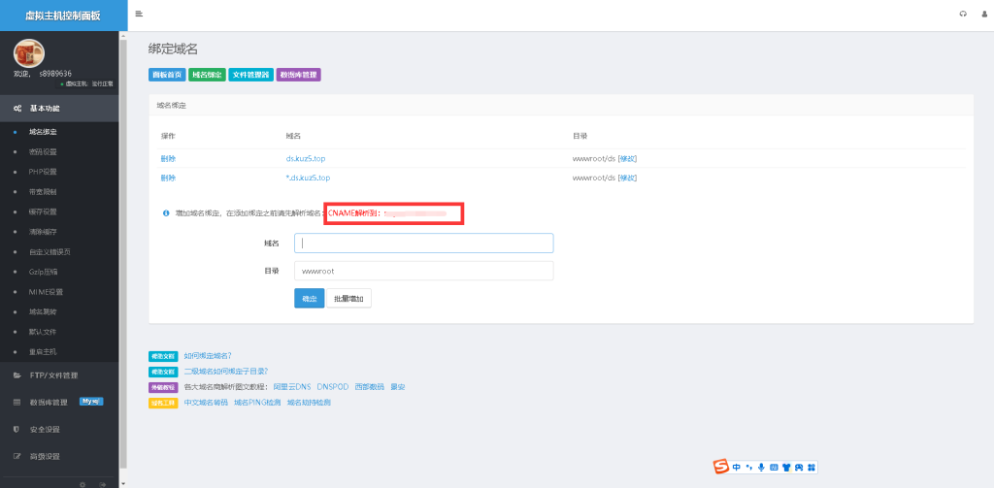Click the Sogou input S logo
The height and width of the screenshot is (488, 994).
721,467
